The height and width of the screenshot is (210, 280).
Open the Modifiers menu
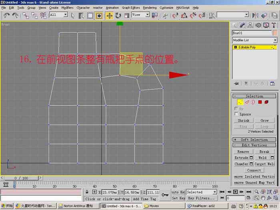67,8
